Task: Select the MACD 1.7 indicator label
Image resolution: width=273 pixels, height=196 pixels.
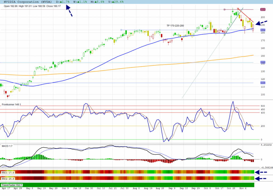Action: 7,146
